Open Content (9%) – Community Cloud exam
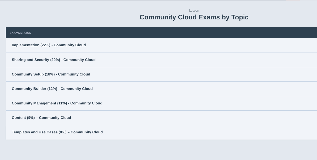 click(x=41, y=118)
